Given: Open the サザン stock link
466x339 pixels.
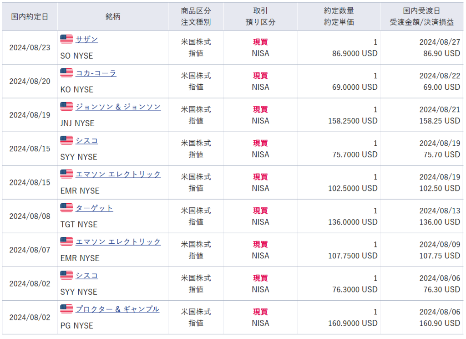Looking at the screenshot, I should coord(86,39).
